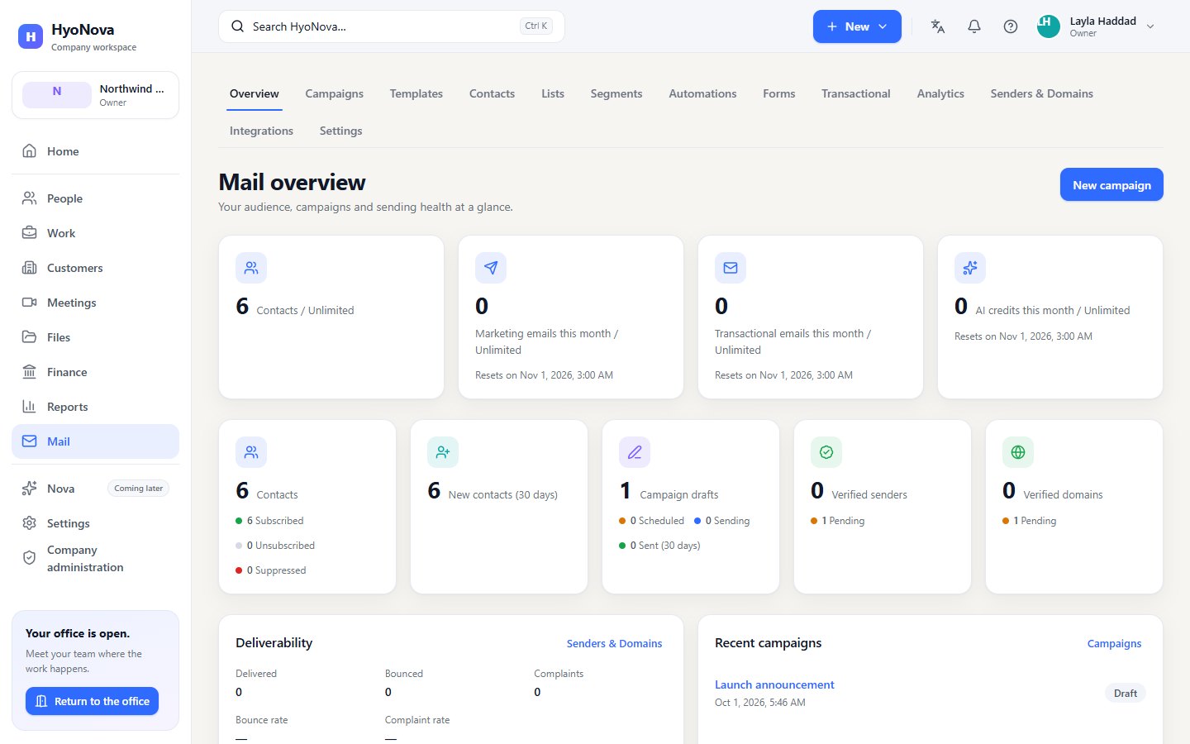
Task: Click the Campaign drafts pencil icon
Action: (635, 452)
